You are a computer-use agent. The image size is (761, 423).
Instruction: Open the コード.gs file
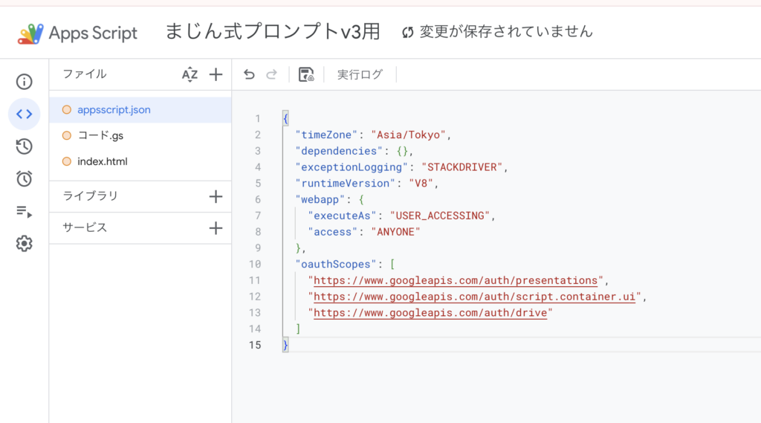(x=100, y=135)
